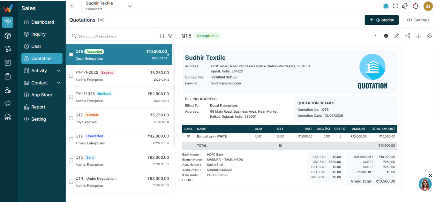Tick the checkbox for QT8 quotation
This screenshot has height=202, width=436.
tap(71, 55)
